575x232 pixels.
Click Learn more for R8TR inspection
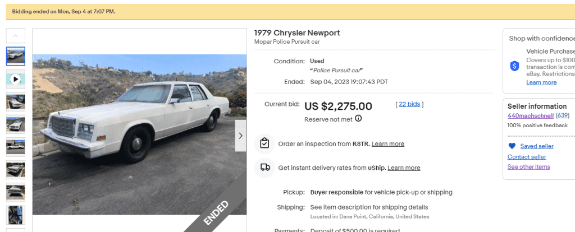click(387, 144)
